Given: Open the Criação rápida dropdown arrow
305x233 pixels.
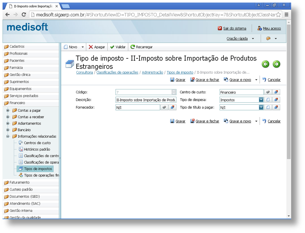Looking at the screenshot, I should [x=253, y=39].
